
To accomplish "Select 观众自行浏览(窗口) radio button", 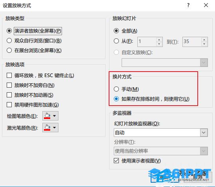I will [x=9, y=41].
